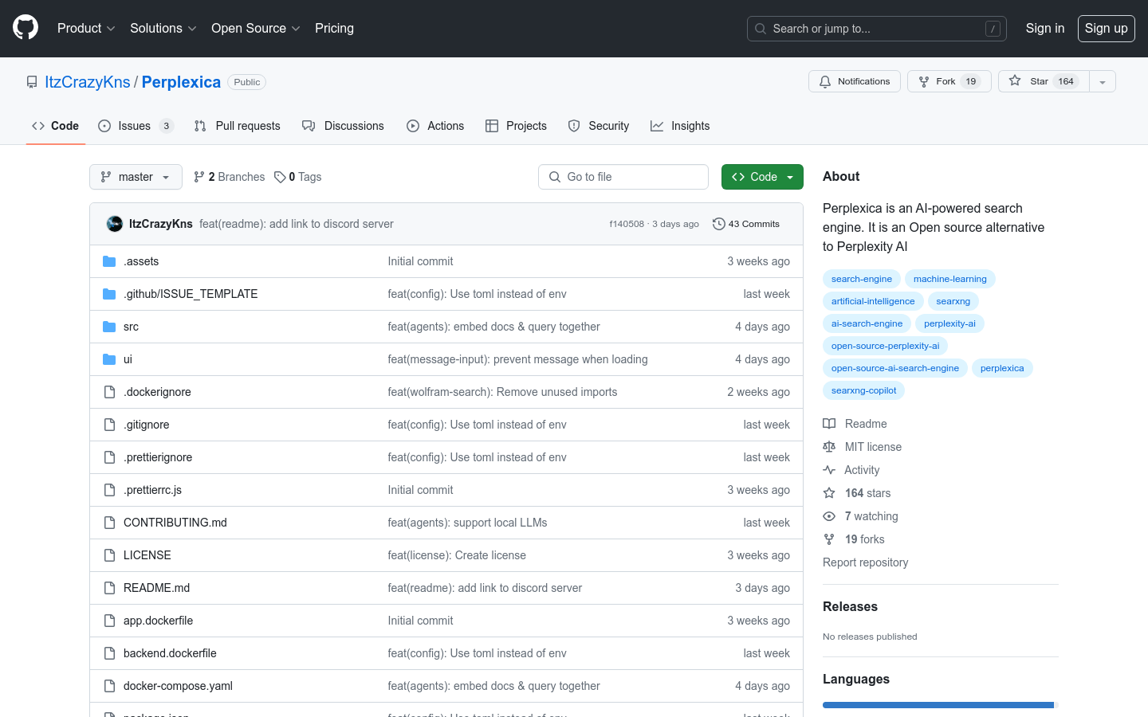Click the searxng-copilot topic tag
The image size is (1148, 717).
[863, 390]
